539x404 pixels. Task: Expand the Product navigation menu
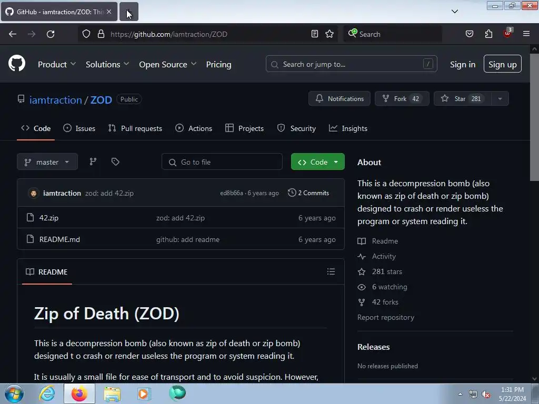pyautogui.click(x=57, y=64)
